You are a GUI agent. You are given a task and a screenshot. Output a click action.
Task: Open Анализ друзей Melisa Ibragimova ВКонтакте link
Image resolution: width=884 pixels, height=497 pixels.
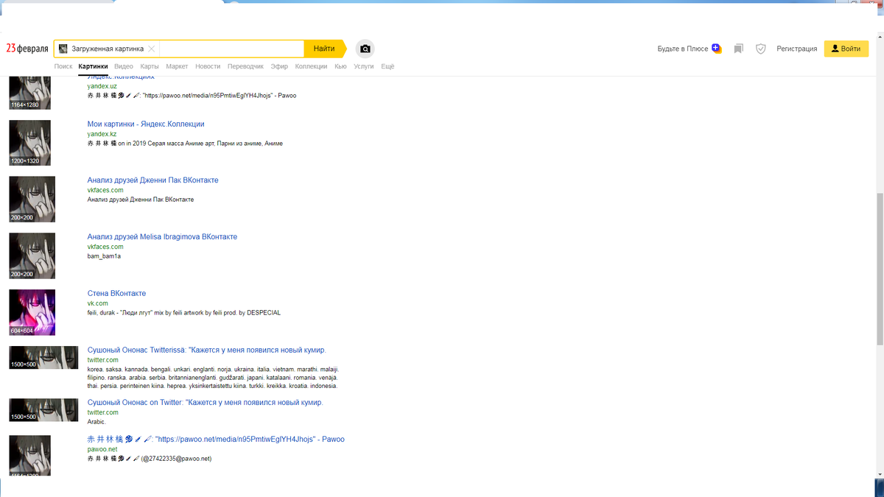click(162, 237)
